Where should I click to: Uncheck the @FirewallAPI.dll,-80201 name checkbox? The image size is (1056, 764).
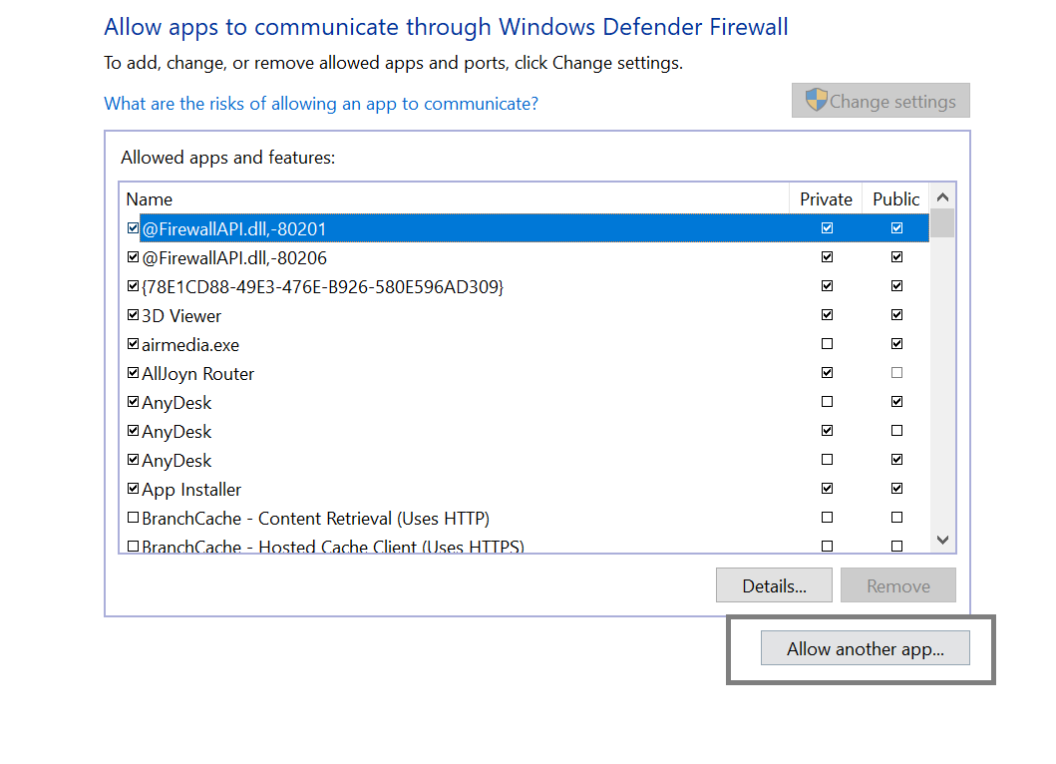coord(133,227)
